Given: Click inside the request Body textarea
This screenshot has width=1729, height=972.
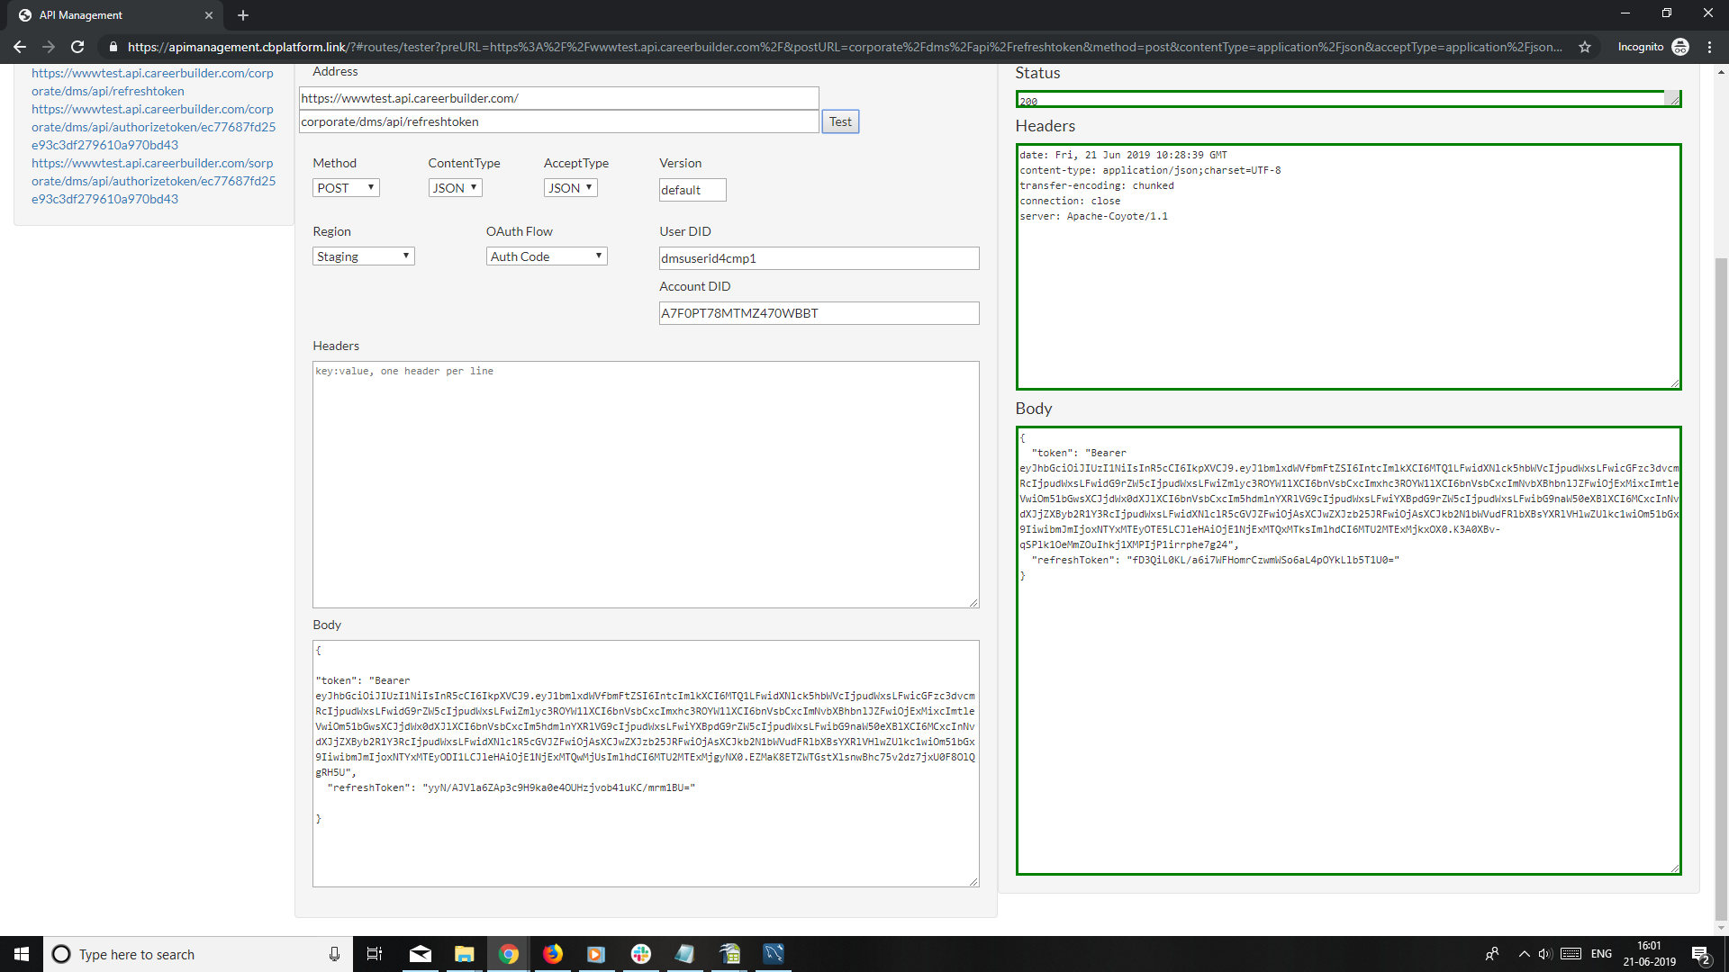Looking at the screenshot, I should pos(646,763).
